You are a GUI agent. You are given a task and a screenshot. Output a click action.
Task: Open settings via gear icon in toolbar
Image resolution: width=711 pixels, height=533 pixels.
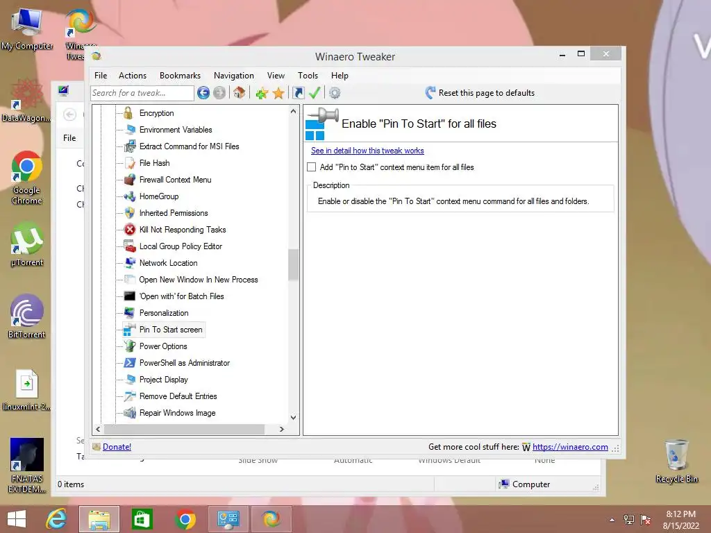335,93
